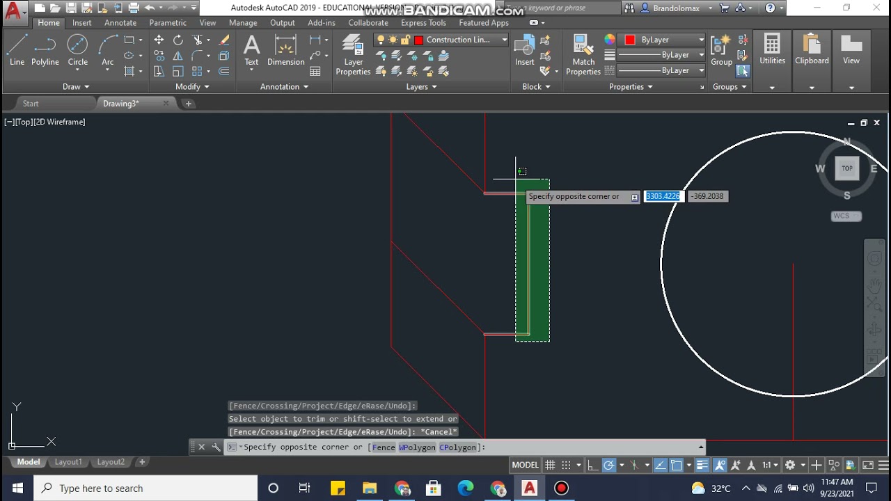Select the Hatch tool icon
Image resolution: width=891 pixels, height=501 pixels.
(x=129, y=71)
